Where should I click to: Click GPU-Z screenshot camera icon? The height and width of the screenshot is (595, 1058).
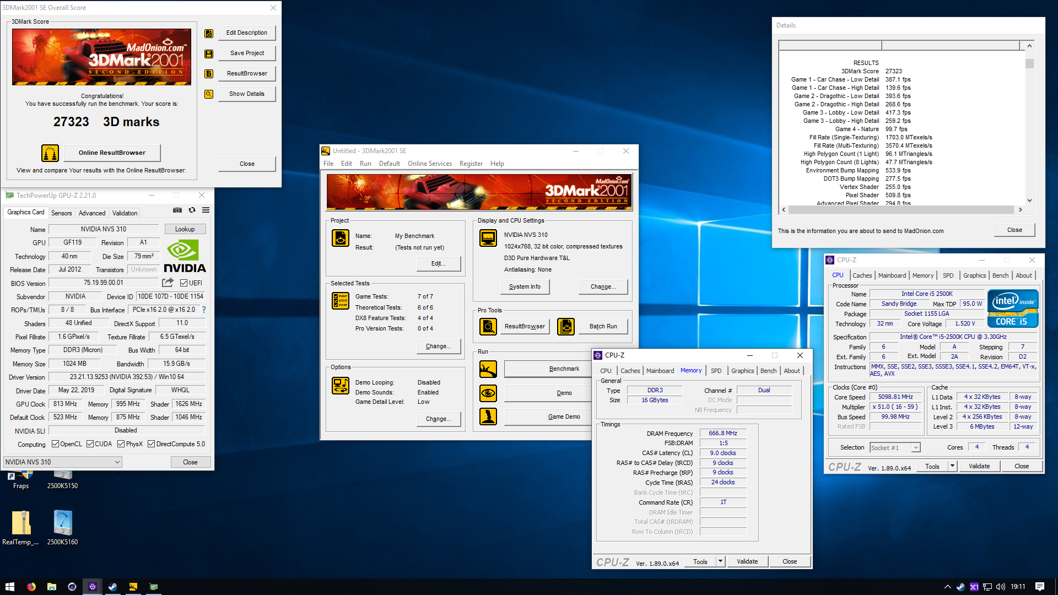(x=177, y=210)
